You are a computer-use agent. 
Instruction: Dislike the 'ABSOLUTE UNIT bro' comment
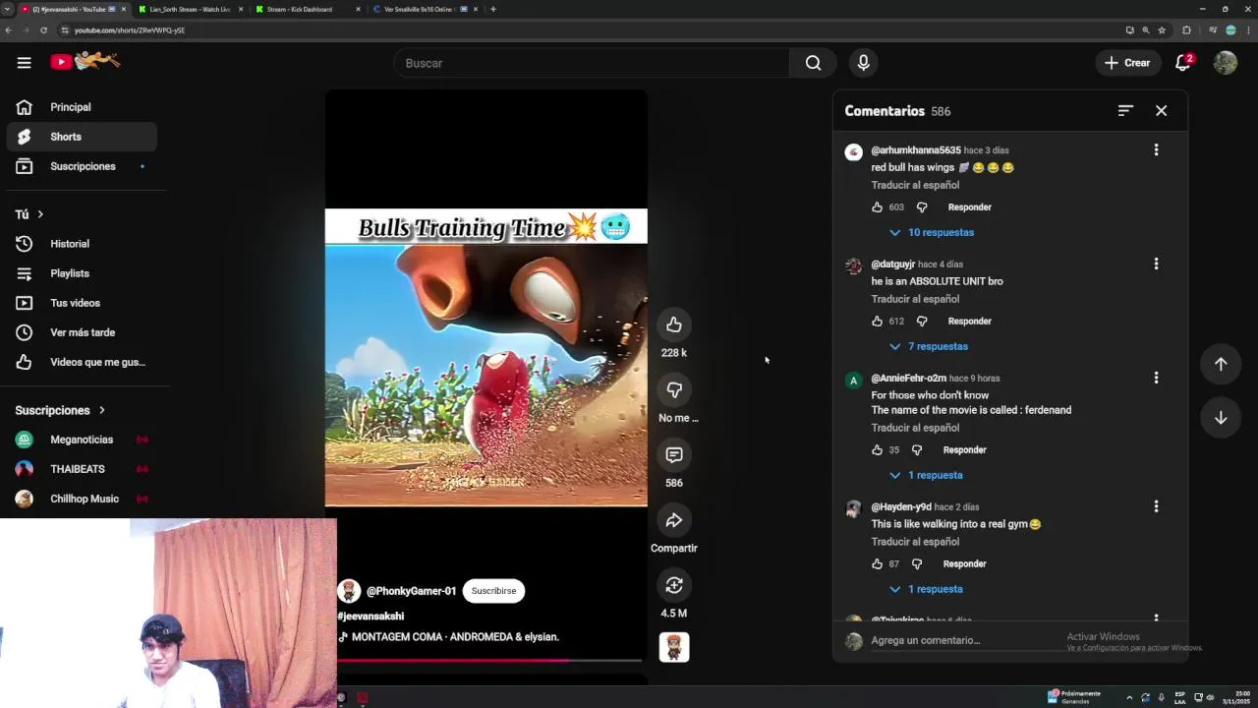tap(922, 322)
